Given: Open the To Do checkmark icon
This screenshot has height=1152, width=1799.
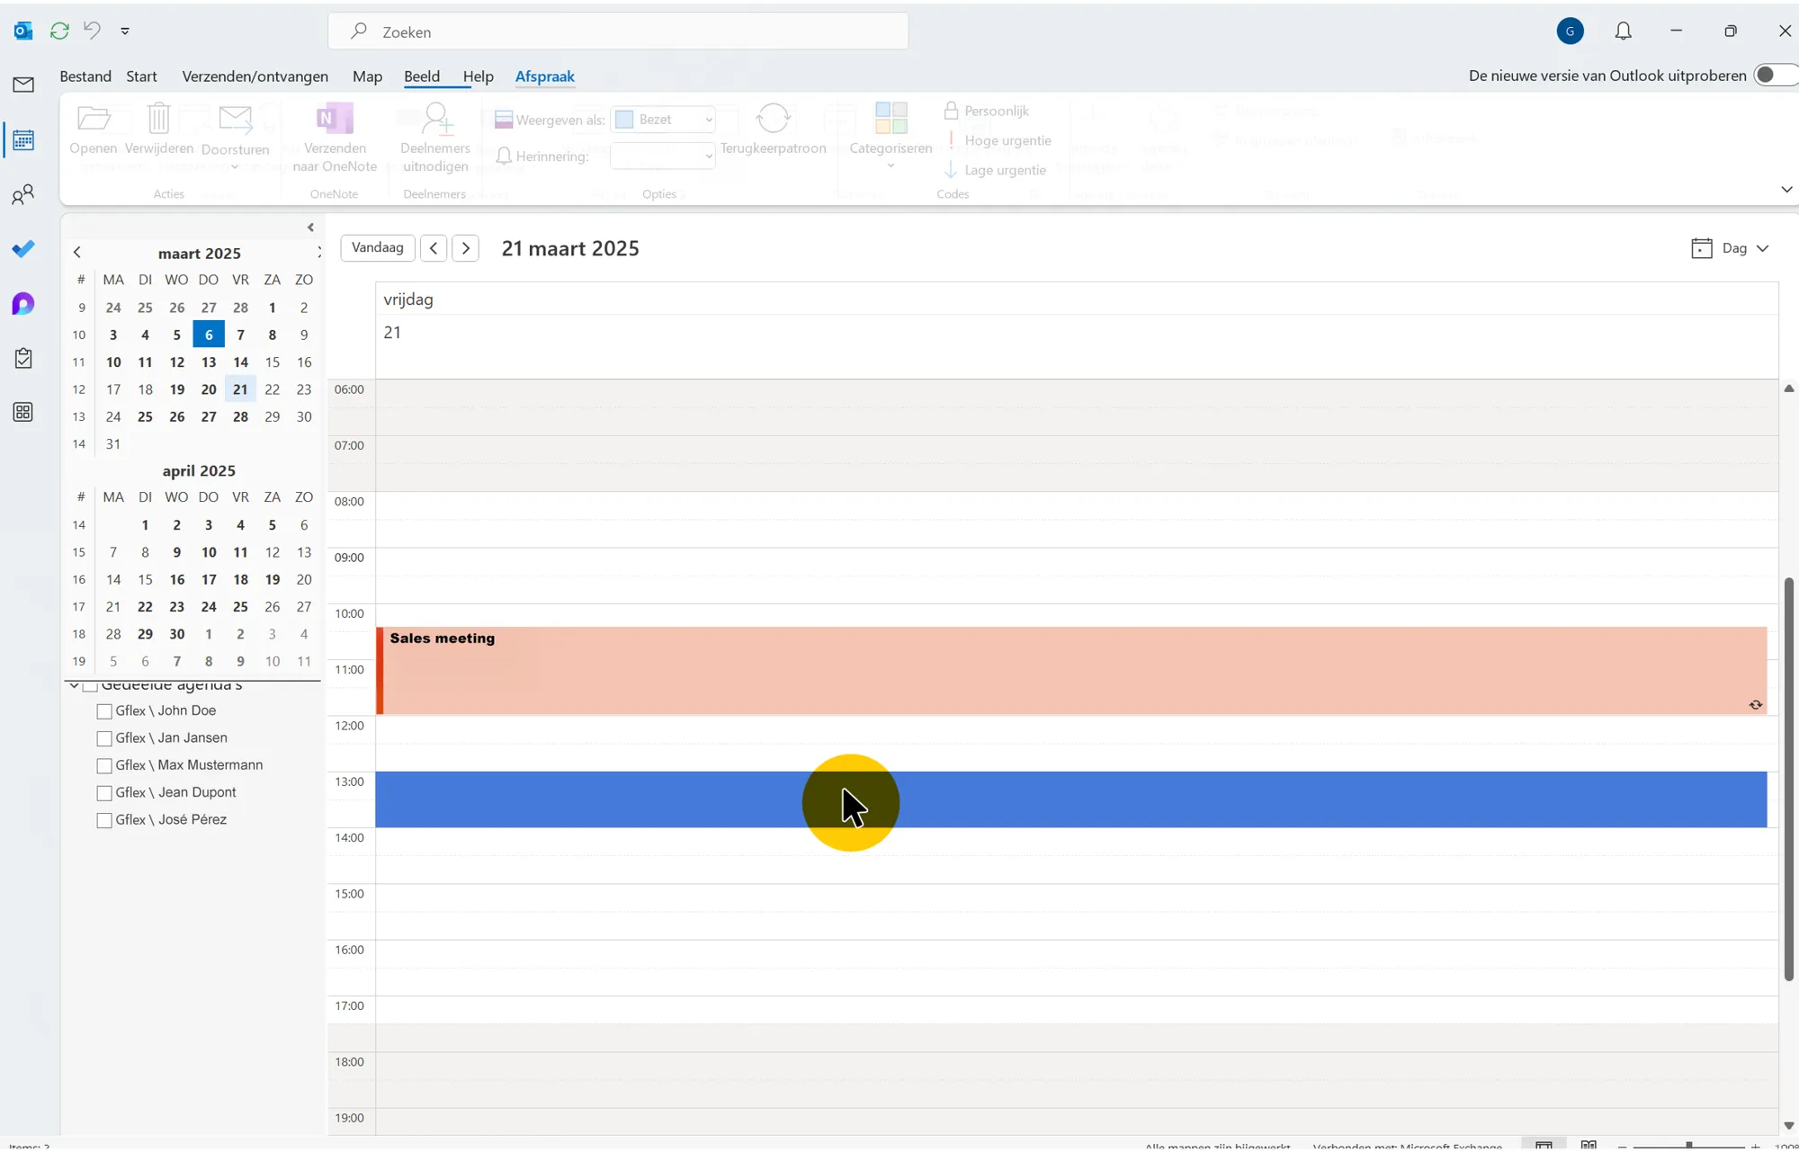Looking at the screenshot, I should (23, 249).
